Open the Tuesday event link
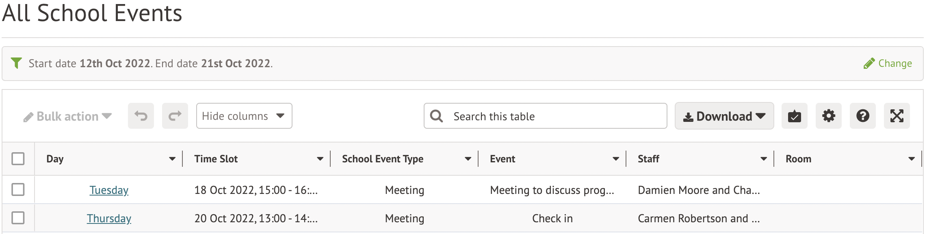This screenshot has height=234, width=927. [x=109, y=190]
